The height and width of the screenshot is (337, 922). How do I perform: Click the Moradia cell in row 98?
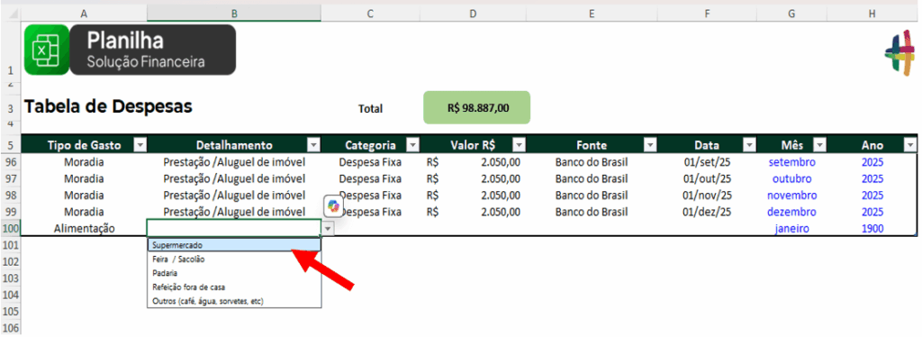[84, 196]
